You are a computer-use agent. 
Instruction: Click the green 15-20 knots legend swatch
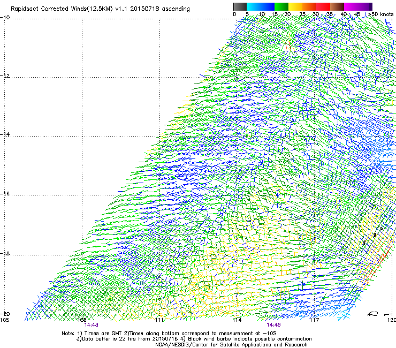[281, 6]
